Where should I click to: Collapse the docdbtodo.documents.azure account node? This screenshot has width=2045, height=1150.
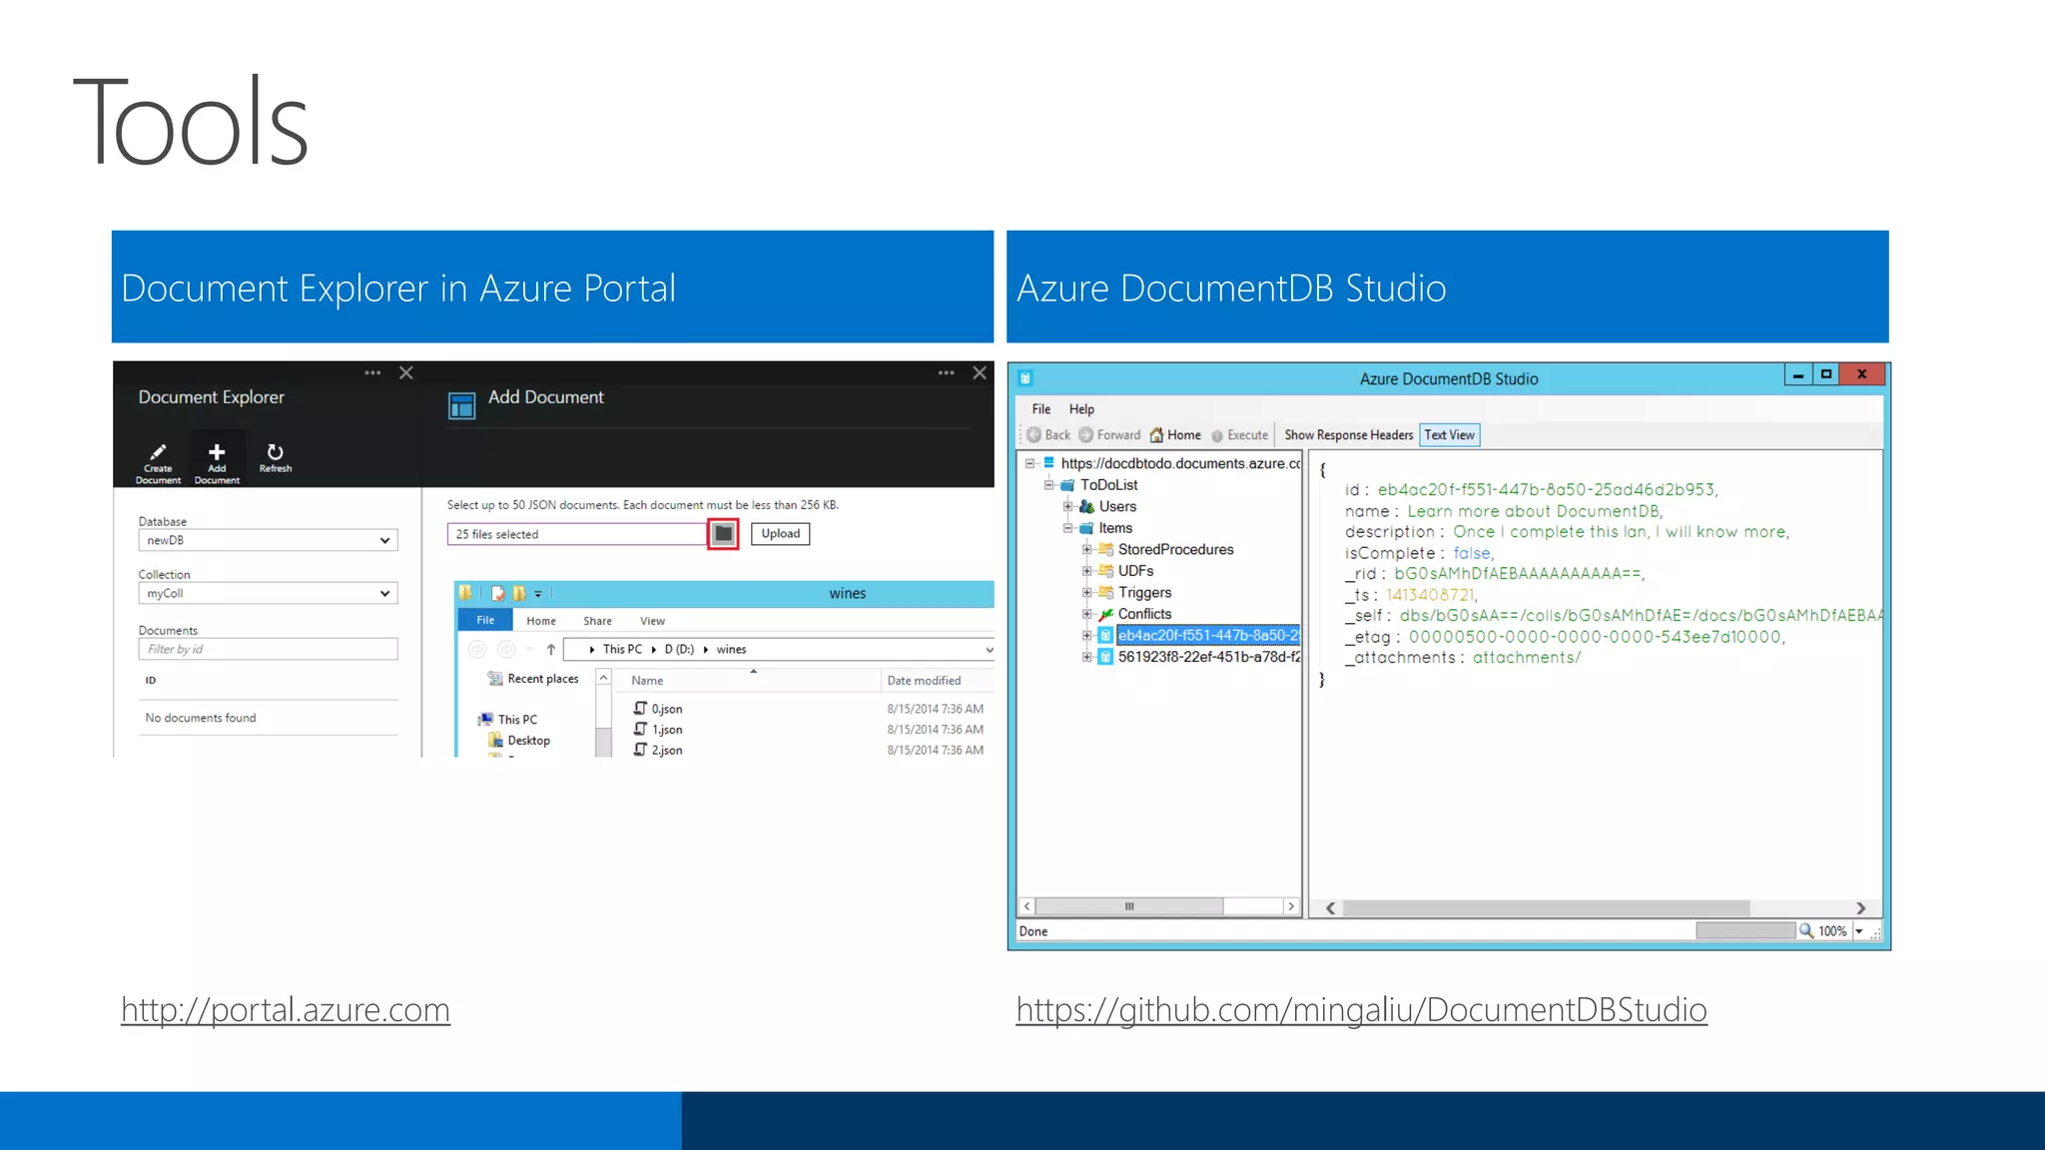coord(1029,463)
